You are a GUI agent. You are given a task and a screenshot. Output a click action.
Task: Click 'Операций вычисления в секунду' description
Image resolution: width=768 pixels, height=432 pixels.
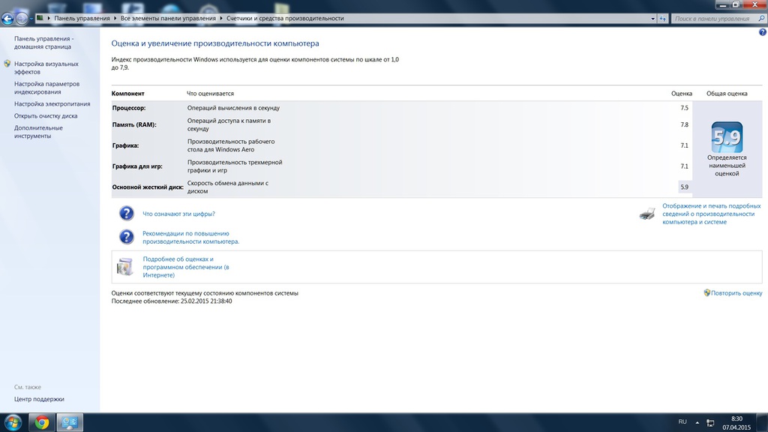[x=234, y=108]
